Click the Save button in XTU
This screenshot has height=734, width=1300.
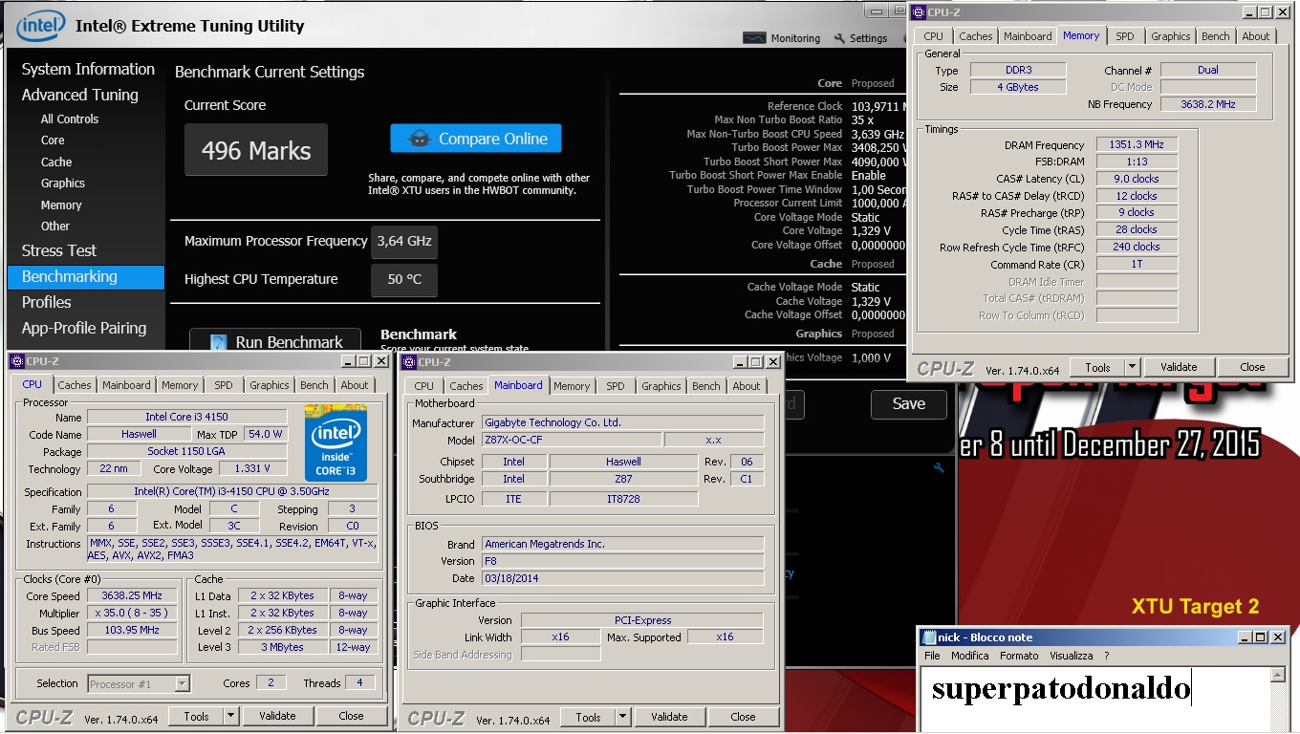908,403
